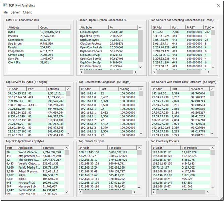Click %RST column header in Top Servers not Accepting

(194, 27)
